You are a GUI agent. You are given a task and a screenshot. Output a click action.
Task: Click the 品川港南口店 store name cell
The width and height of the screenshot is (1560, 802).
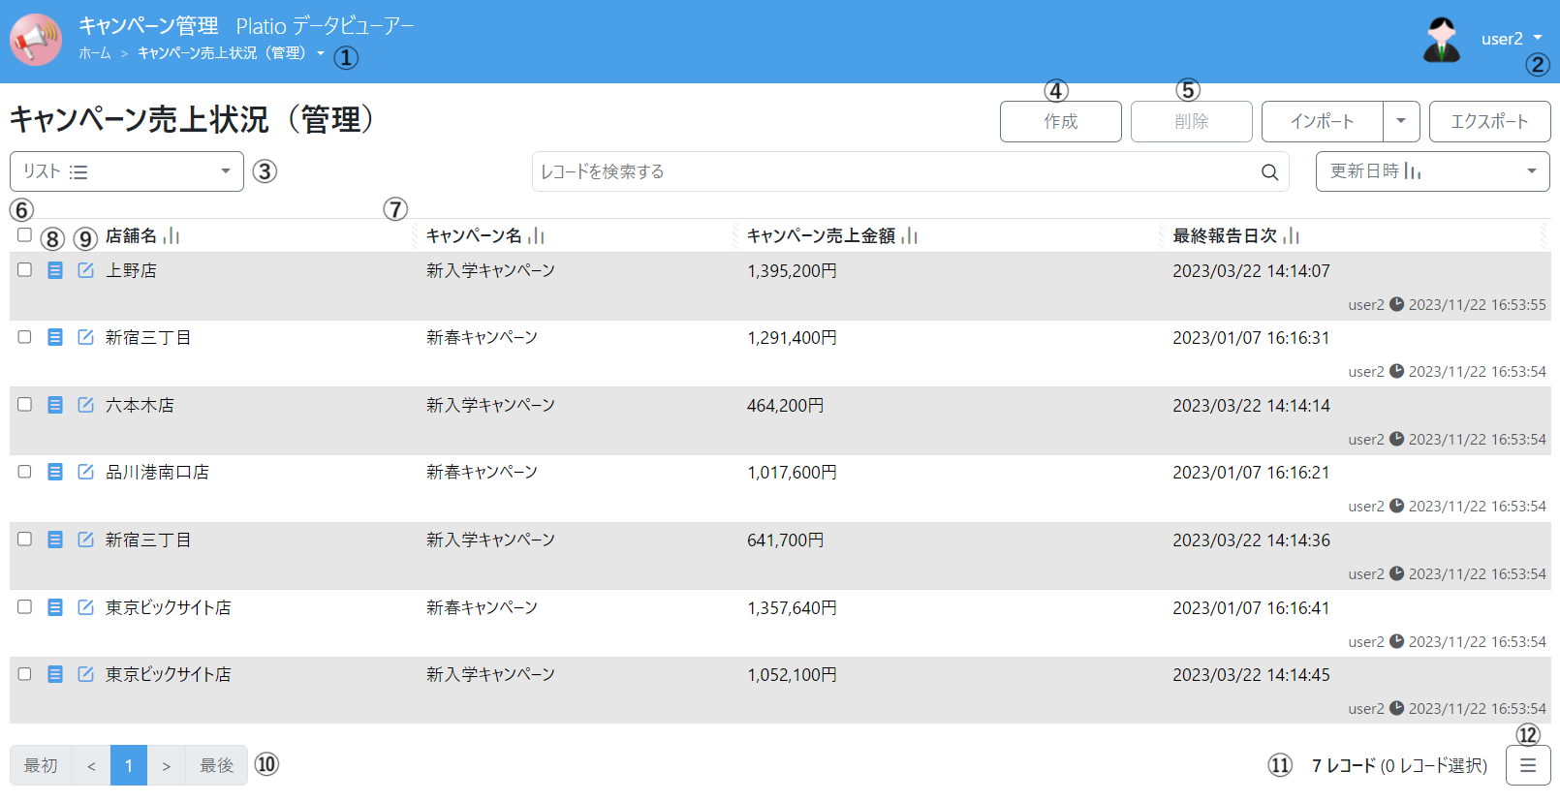[157, 472]
